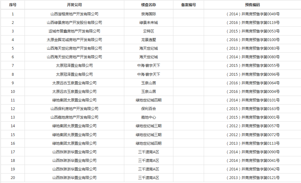Click the 楼盘名称 column header
This screenshot has height=183, width=301.
149,5
